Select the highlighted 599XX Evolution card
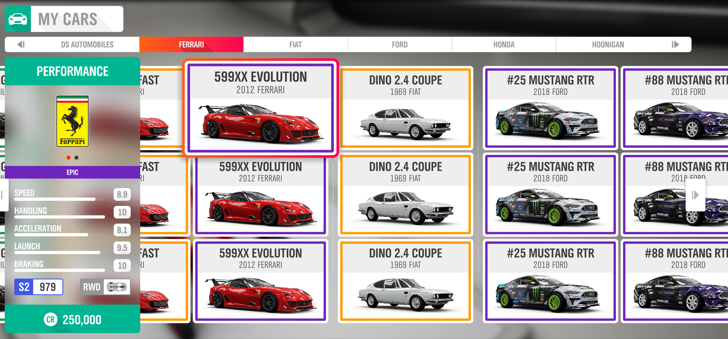This screenshot has height=339, width=728. click(x=261, y=108)
